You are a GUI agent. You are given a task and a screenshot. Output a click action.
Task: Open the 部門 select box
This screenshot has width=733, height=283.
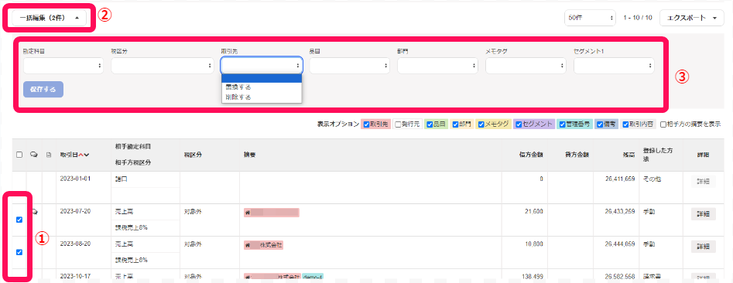coord(437,66)
